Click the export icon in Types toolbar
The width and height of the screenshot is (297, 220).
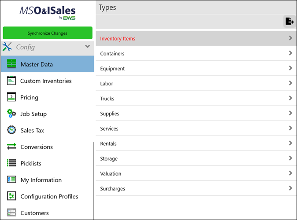point(289,21)
